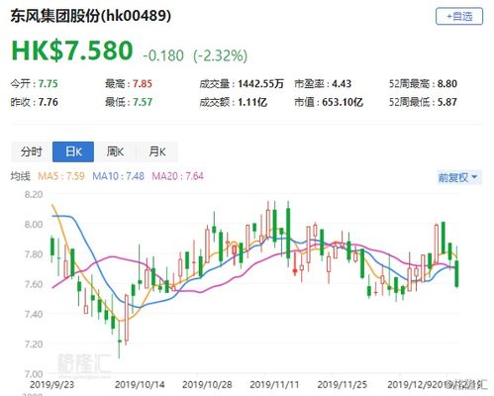The height and width of the screenshot is (396, 494).
Task: Select the 日K chart tab
Action: coord(73,151)
